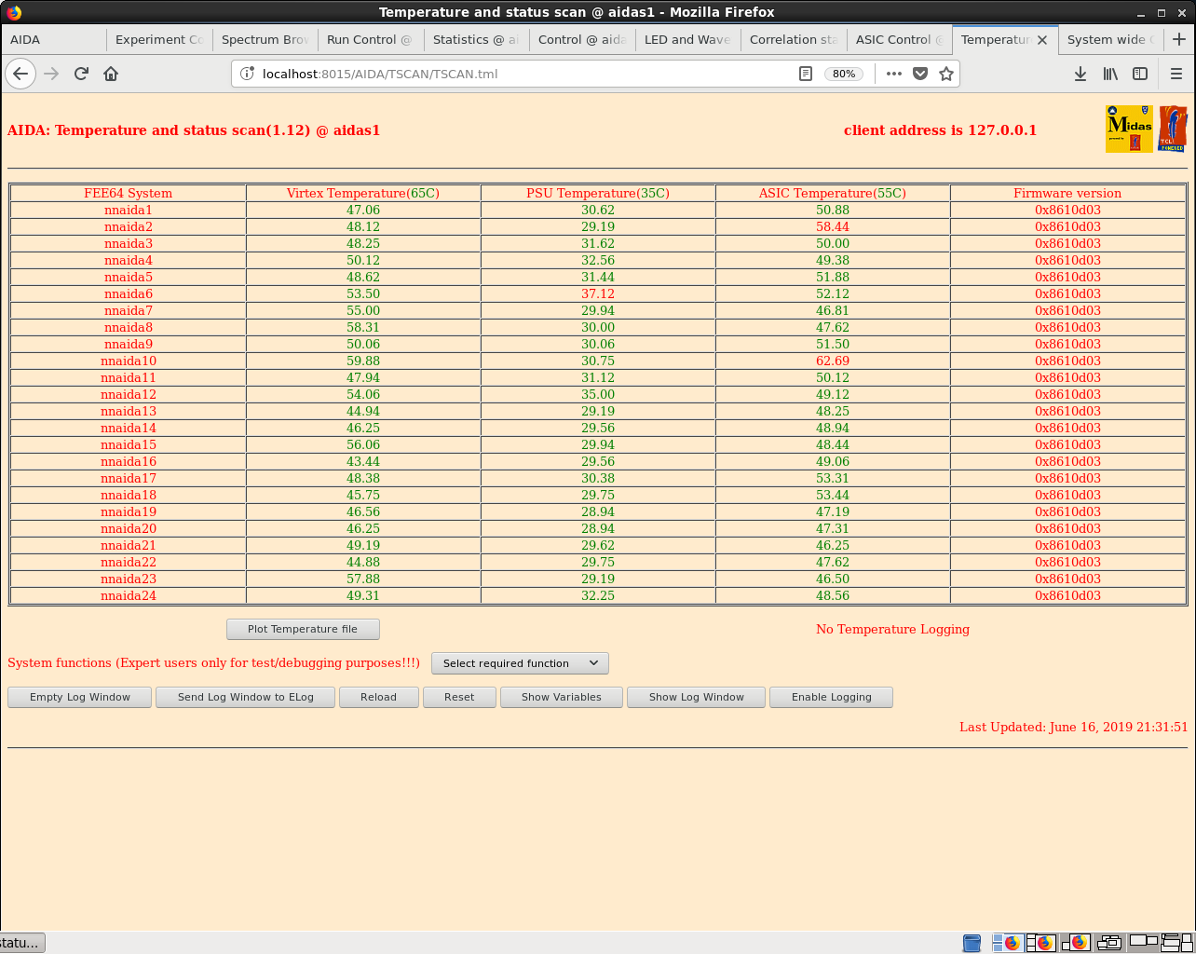Click the Empty Log Window button

(x=80, y=697)
